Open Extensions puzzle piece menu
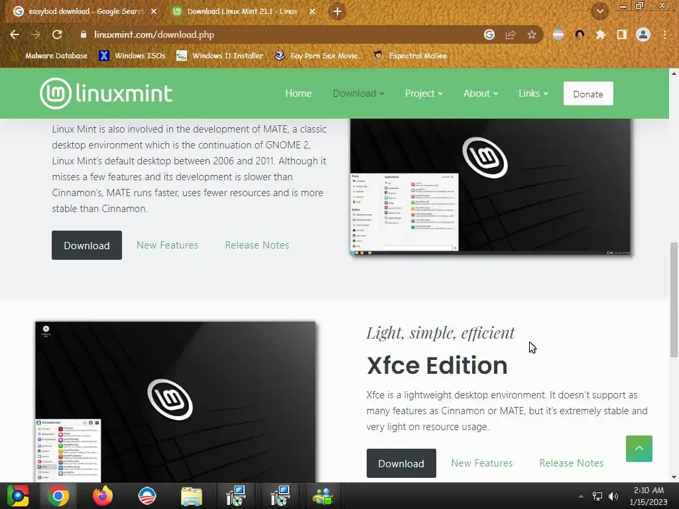 tap(601, 34)
